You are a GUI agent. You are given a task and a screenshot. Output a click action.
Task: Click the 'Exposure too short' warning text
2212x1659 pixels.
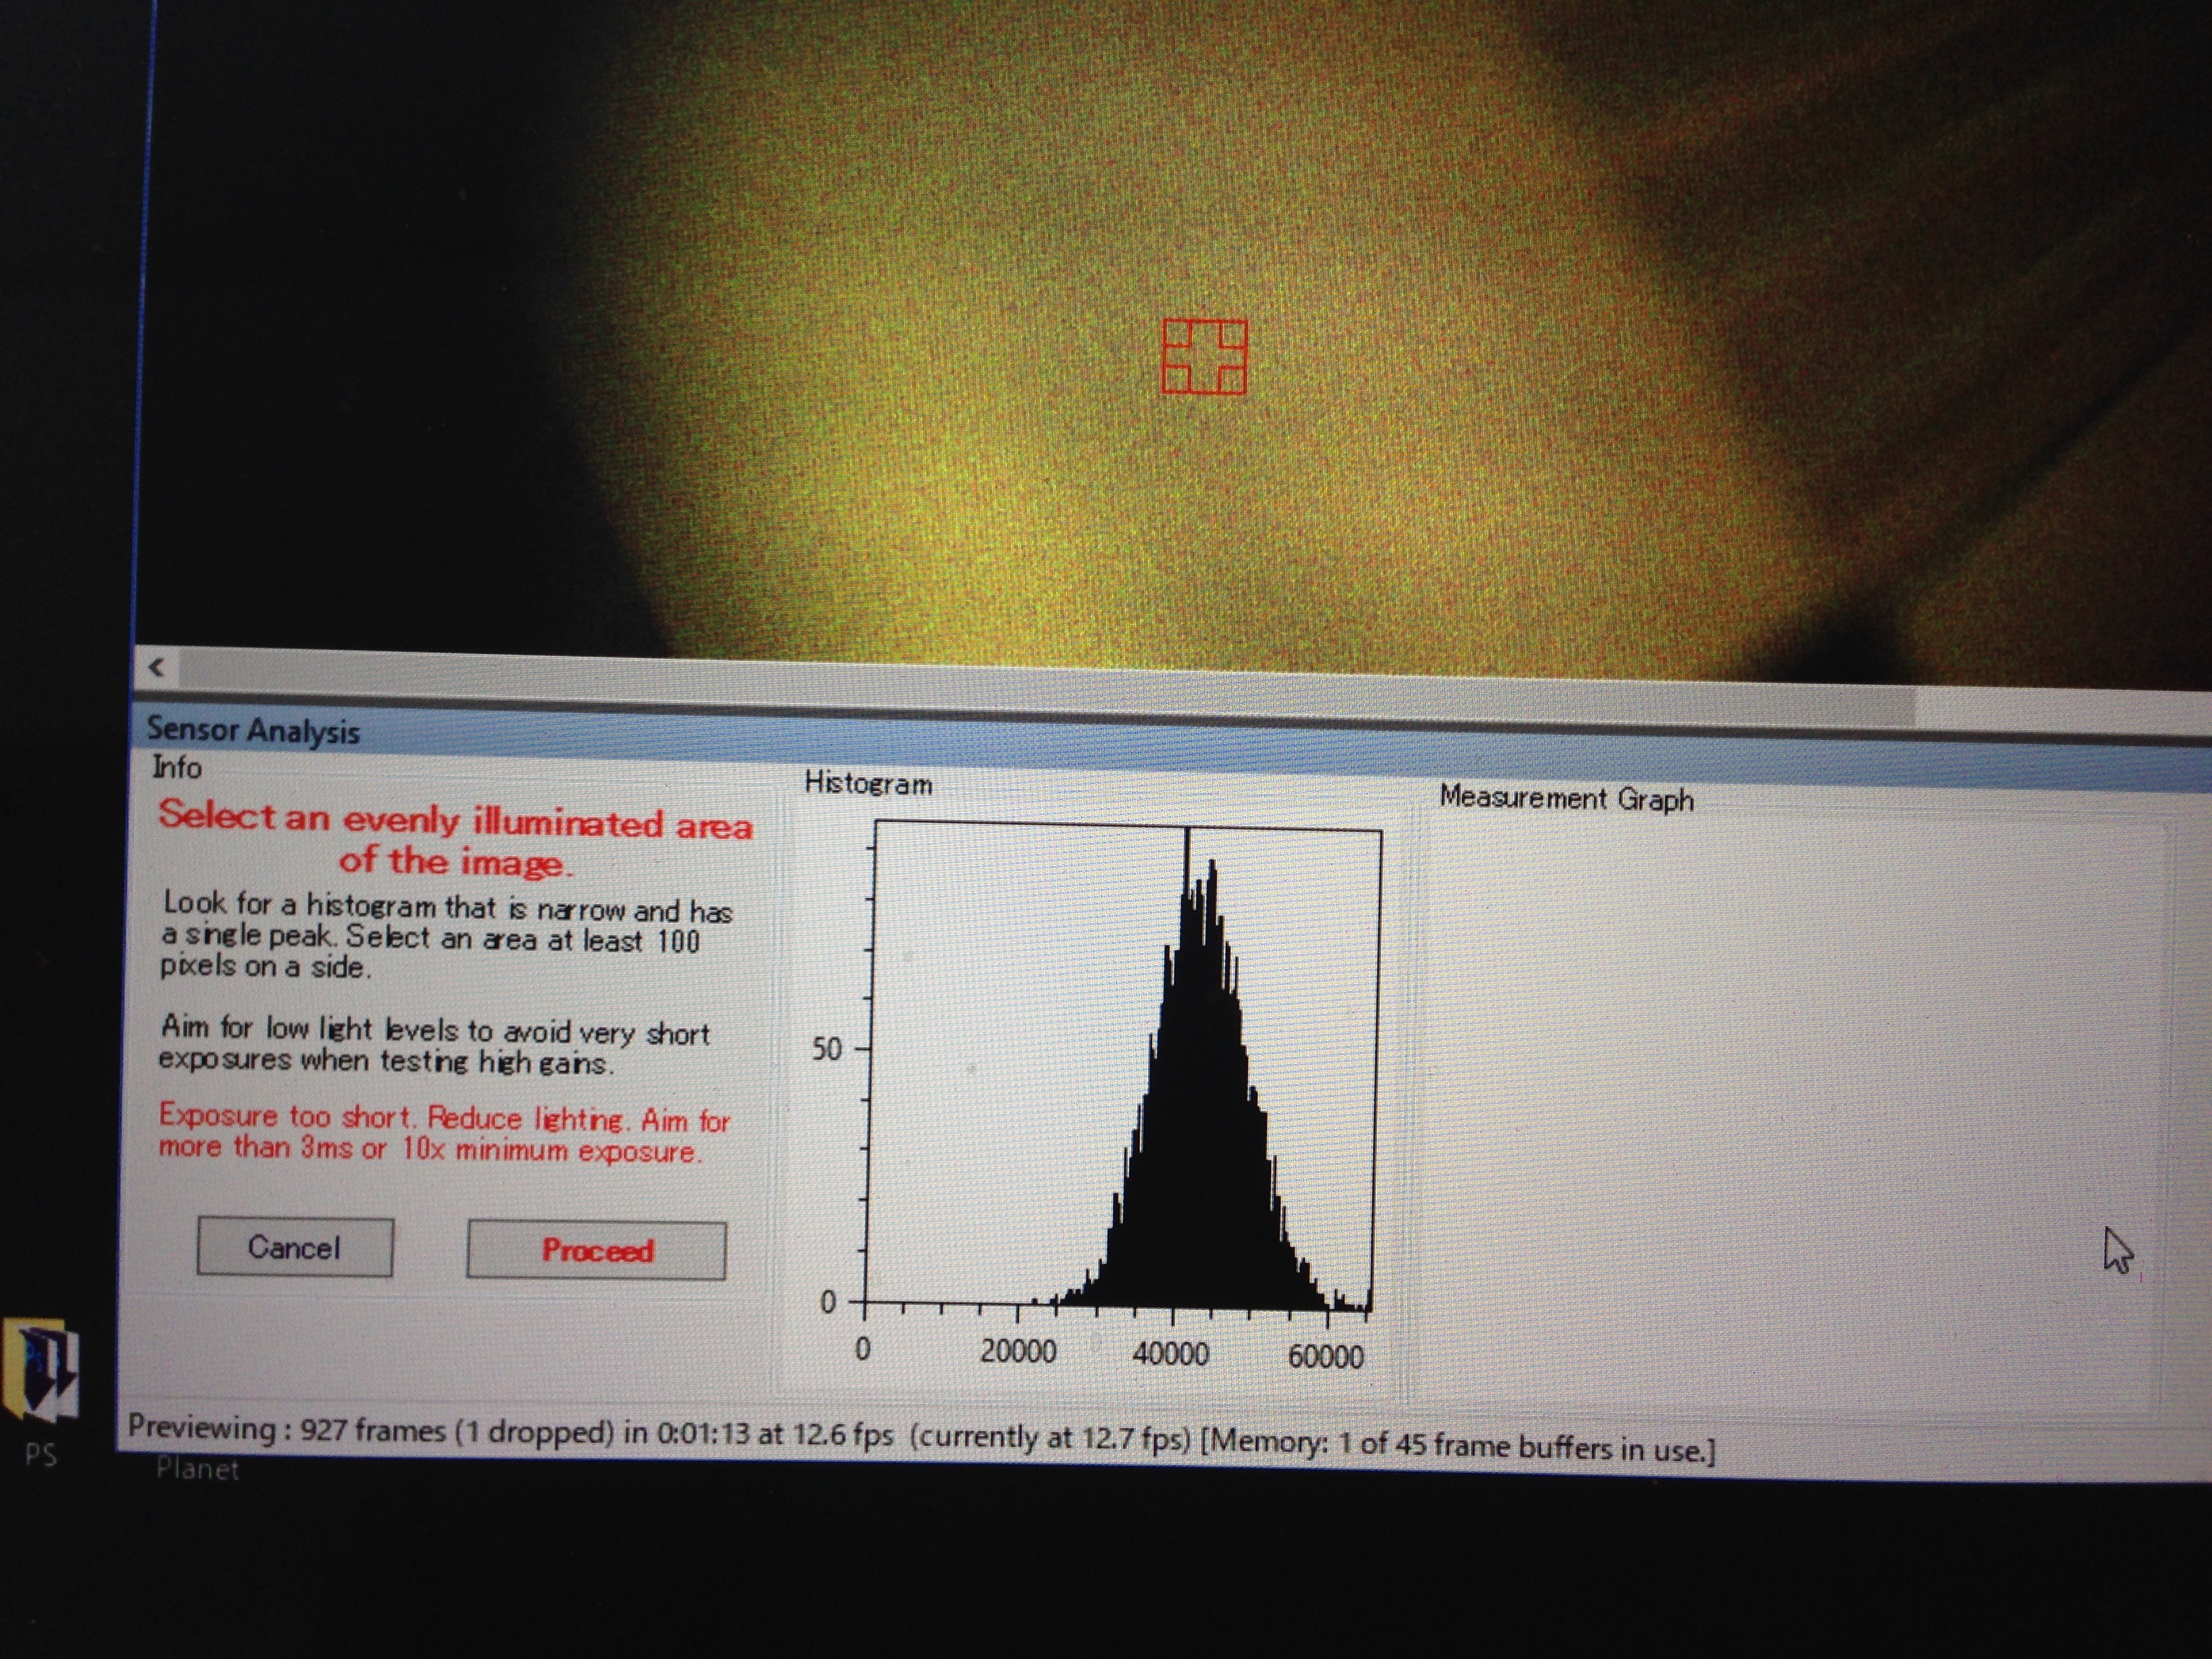[444, 1133]
